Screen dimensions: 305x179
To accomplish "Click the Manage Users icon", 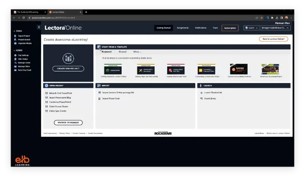I will [x=15, y=63].
